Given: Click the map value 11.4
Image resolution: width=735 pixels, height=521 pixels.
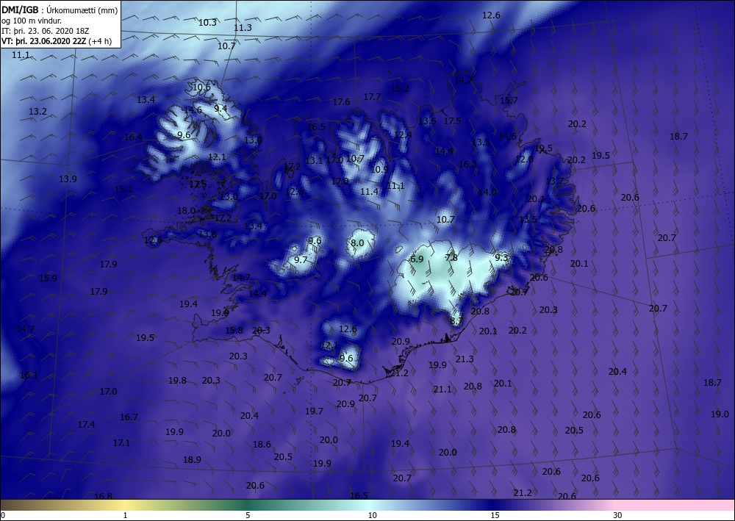Looking at the screenshot, I should pyautogui.click(x=370, y=191).
